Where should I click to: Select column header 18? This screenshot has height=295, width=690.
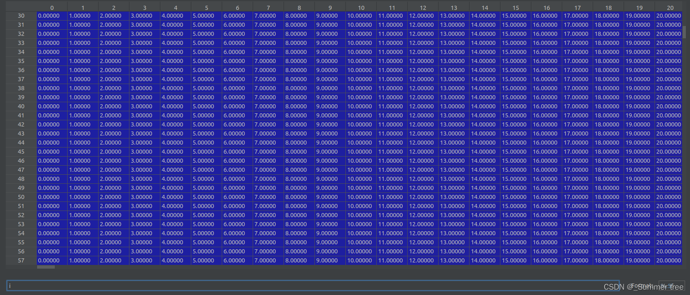[x=608, y=7]
